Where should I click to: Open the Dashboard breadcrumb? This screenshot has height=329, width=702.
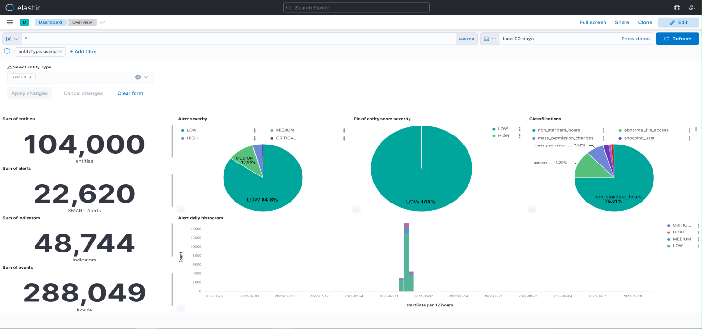click(50, 22)
